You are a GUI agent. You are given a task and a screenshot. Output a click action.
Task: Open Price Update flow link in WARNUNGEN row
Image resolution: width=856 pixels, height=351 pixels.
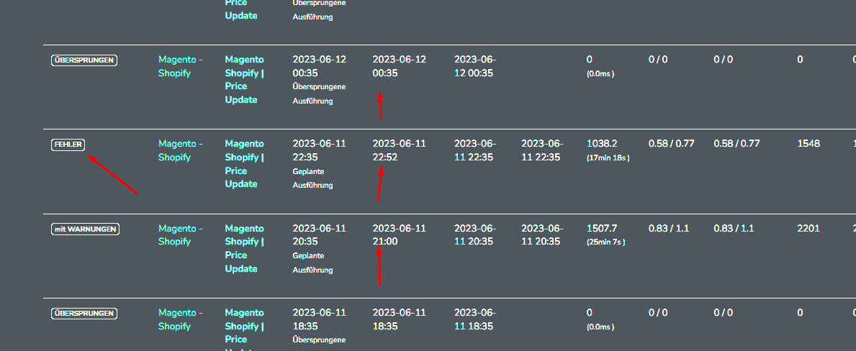245,249
